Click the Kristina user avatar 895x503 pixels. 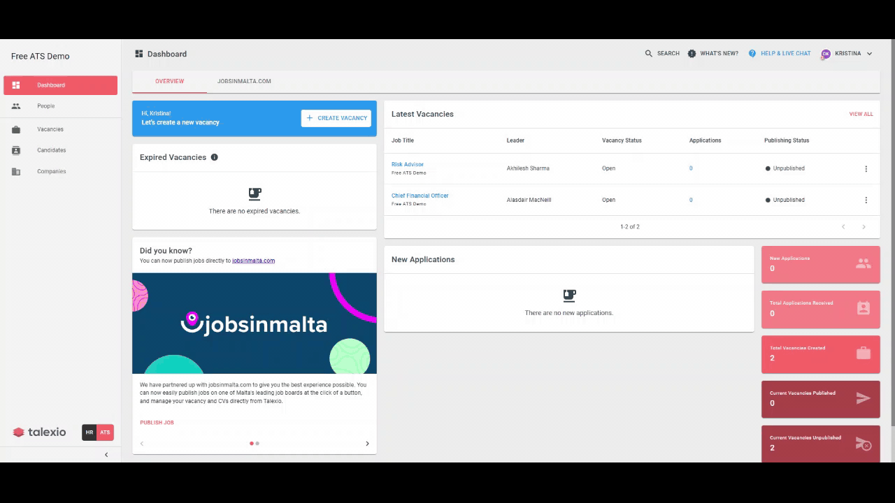826,54
